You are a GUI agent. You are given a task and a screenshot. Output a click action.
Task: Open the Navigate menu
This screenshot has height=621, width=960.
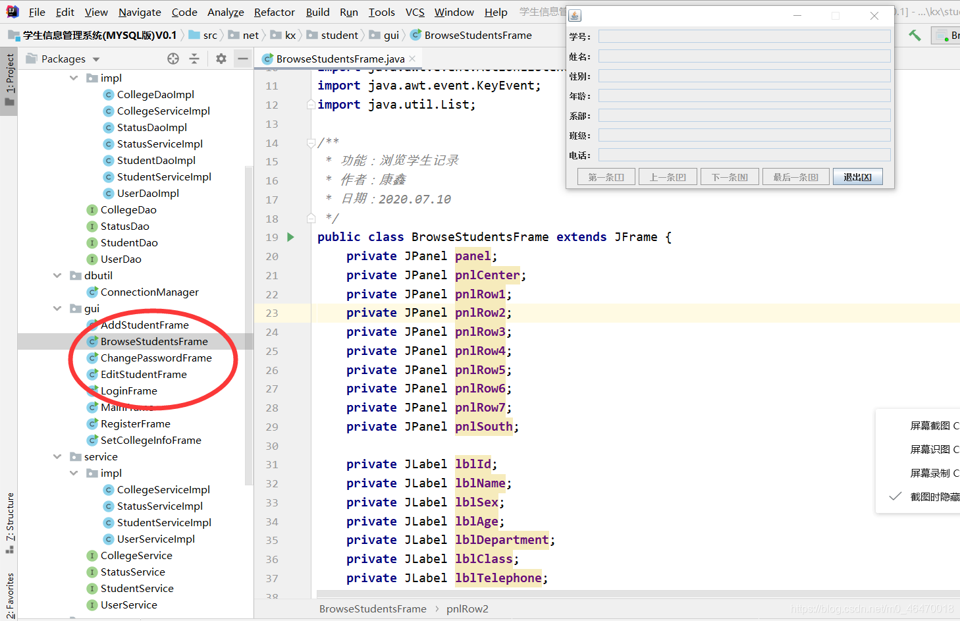click(x=140, y=12)
